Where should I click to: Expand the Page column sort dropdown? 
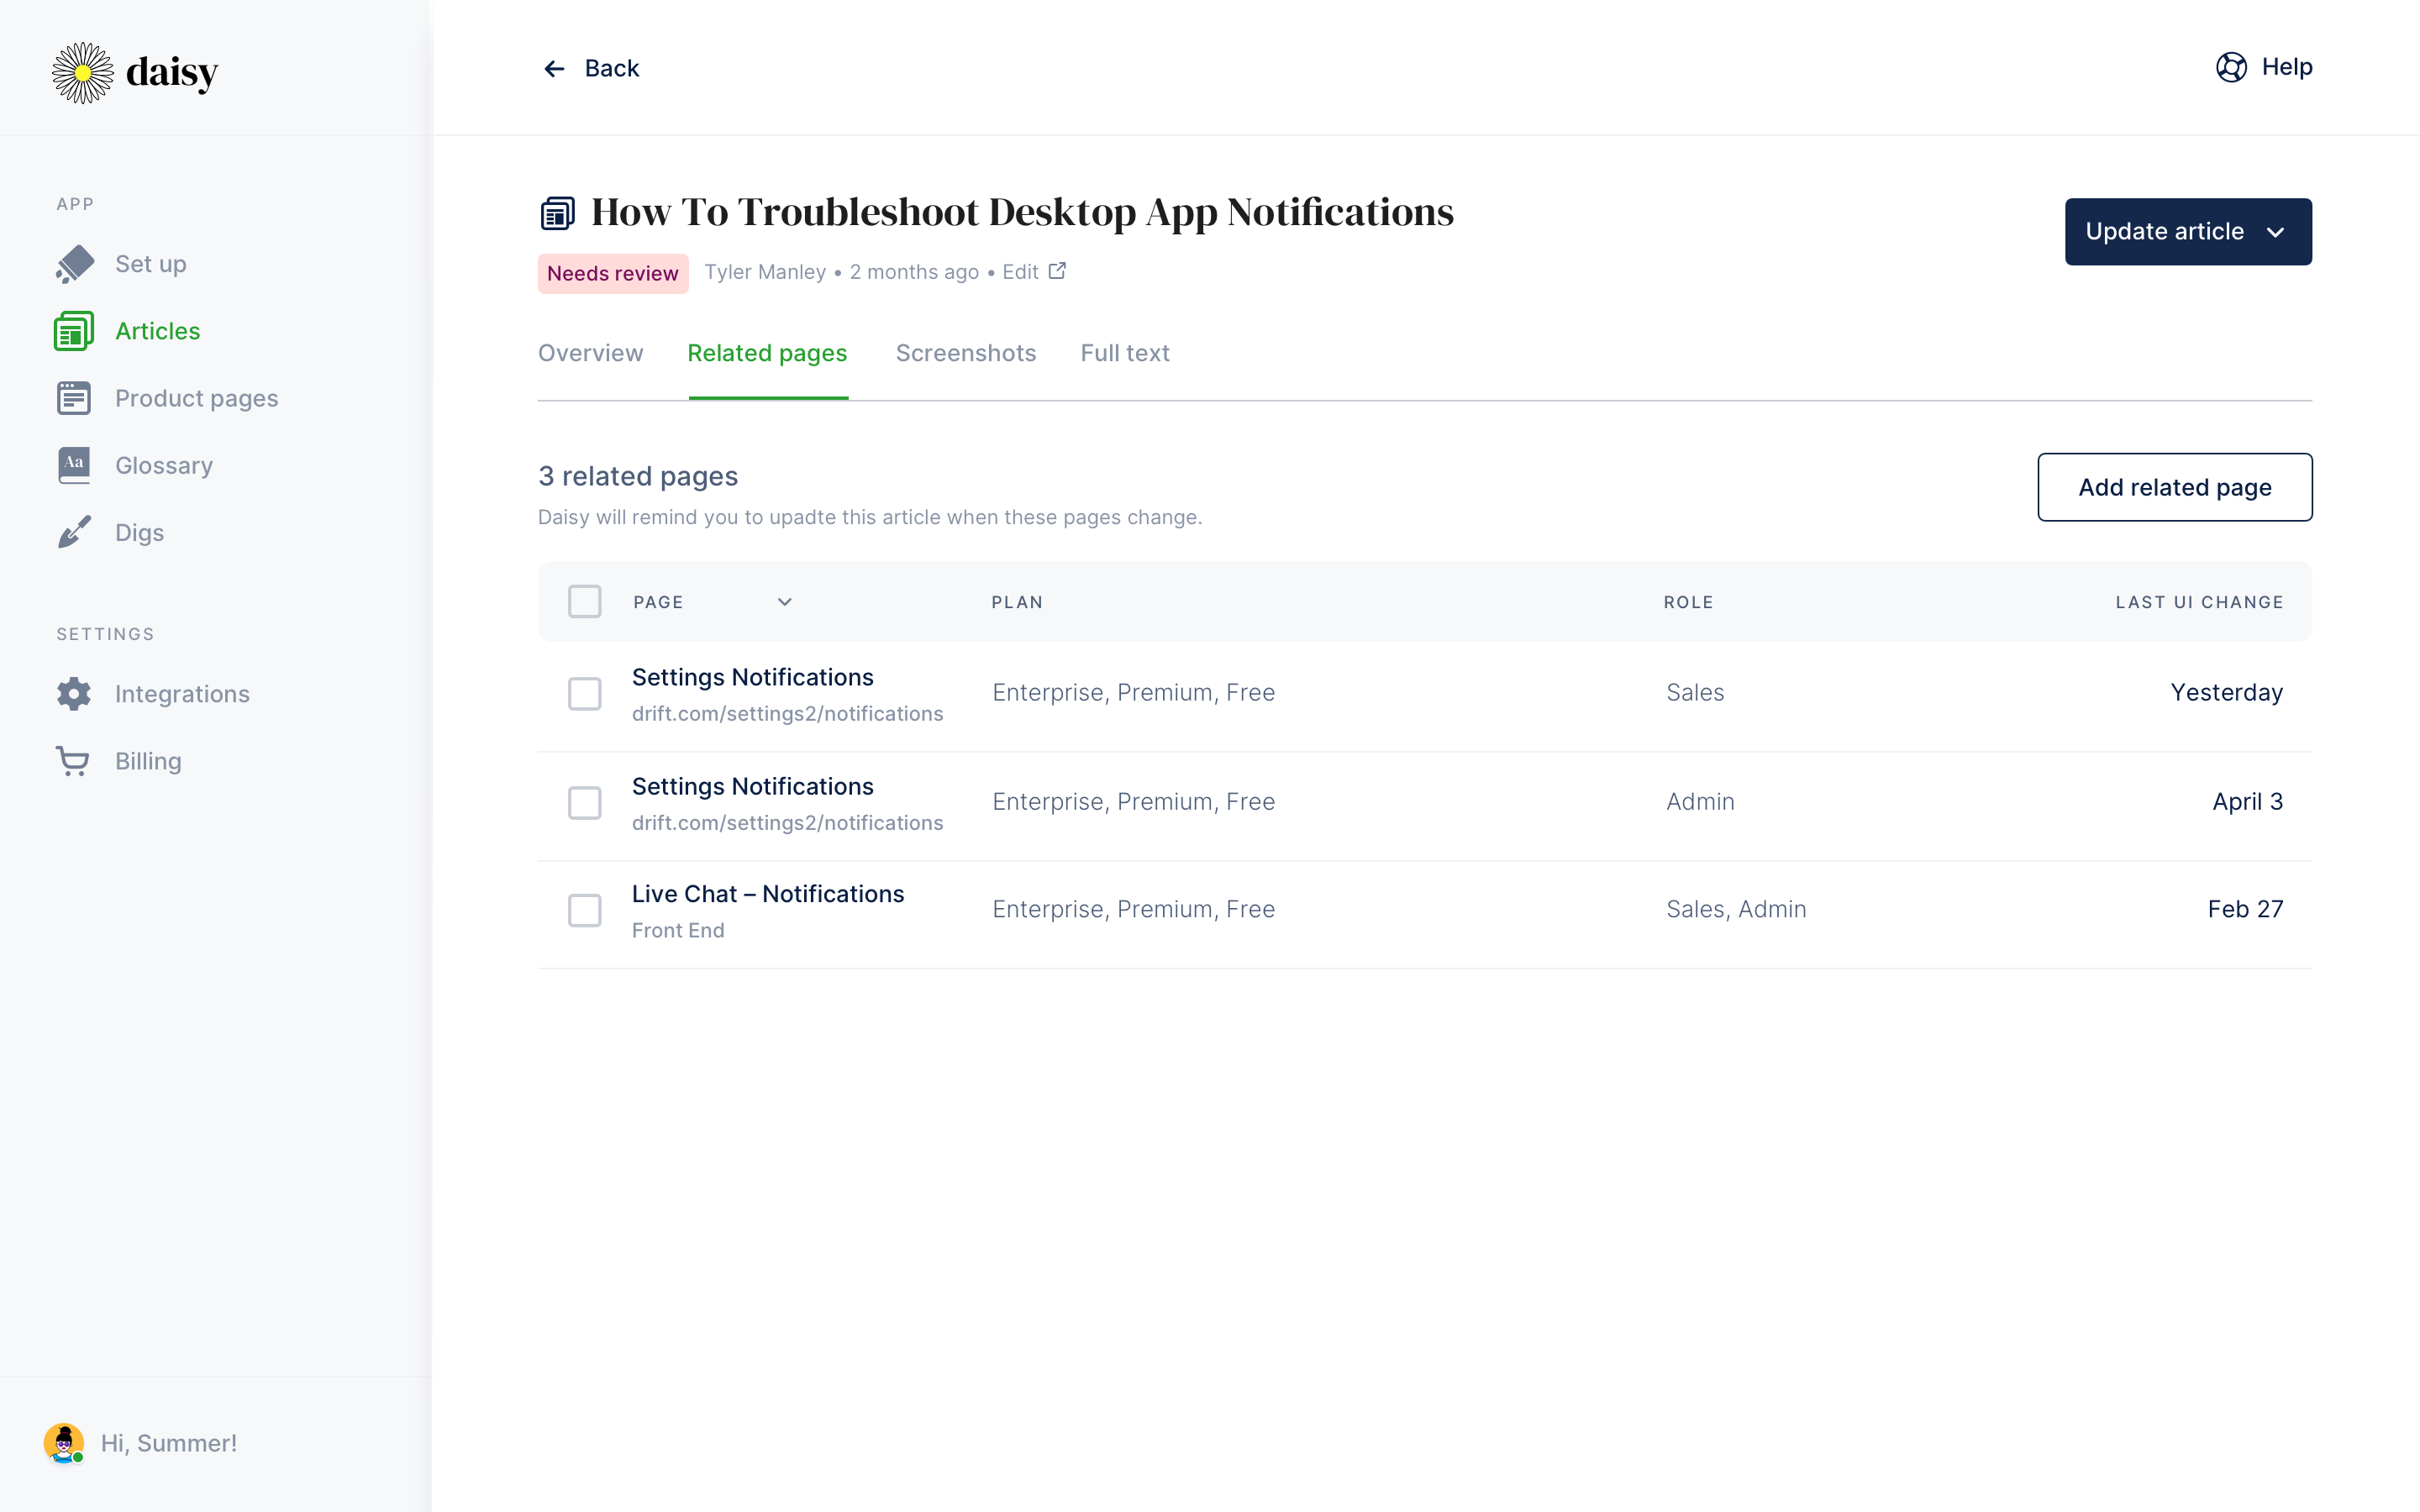click(x=782, y=601)
